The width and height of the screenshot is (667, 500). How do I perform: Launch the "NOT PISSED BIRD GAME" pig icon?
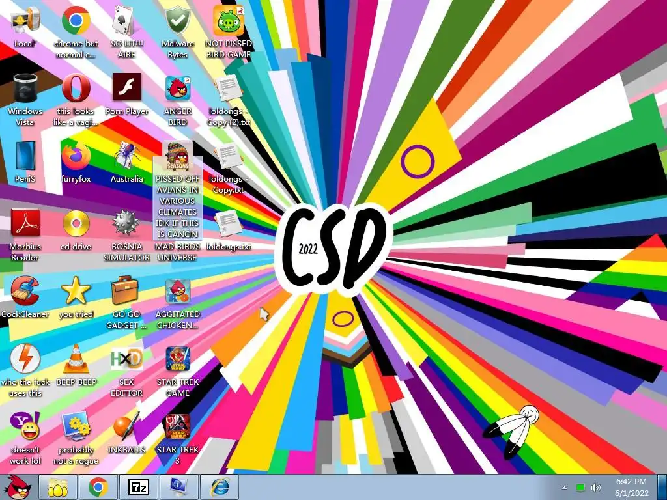pos(229,20)
